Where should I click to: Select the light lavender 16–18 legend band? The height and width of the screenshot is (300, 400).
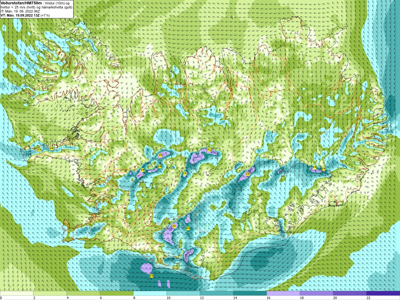[x=283, y=293]
